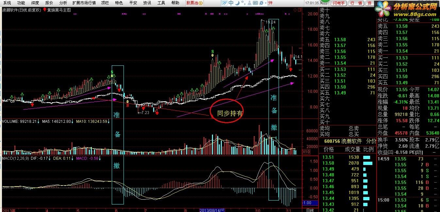
Task: Click the 成交量 column header
Action: point(352,149)
